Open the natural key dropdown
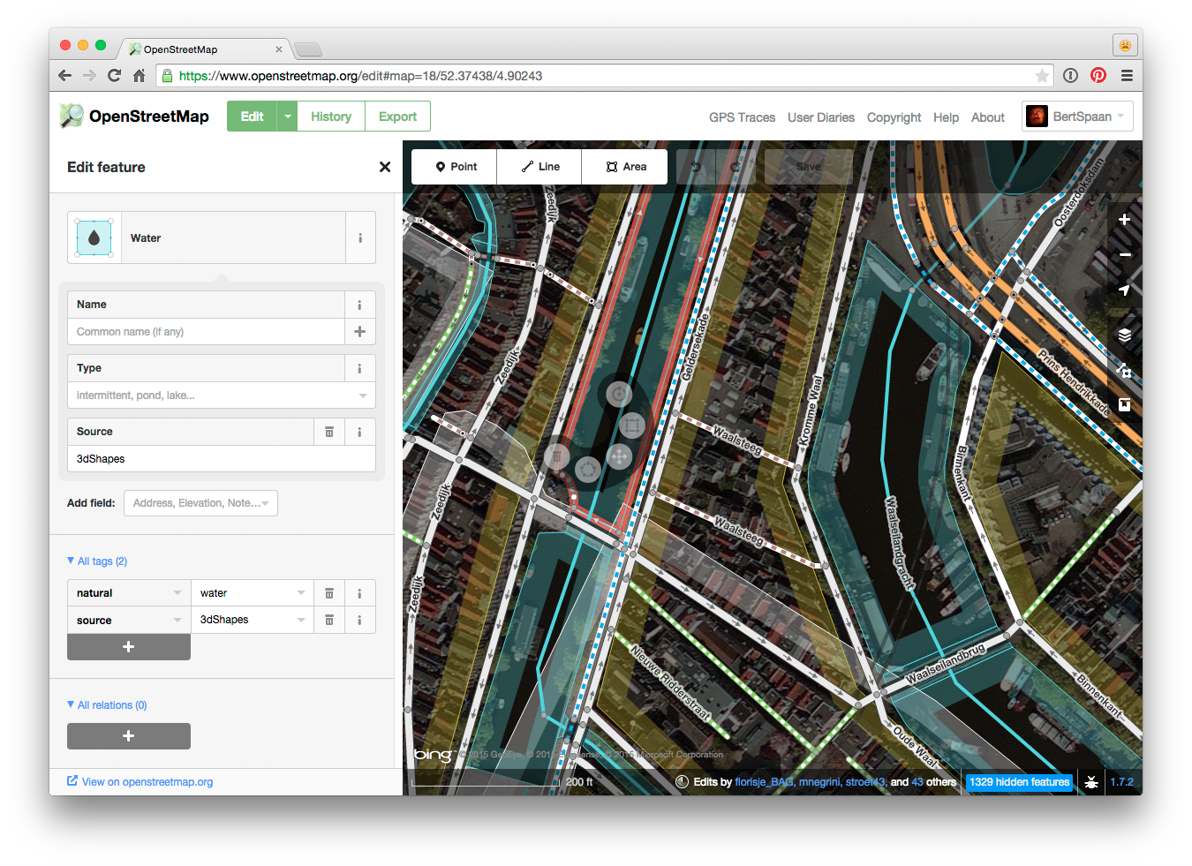 177,593
